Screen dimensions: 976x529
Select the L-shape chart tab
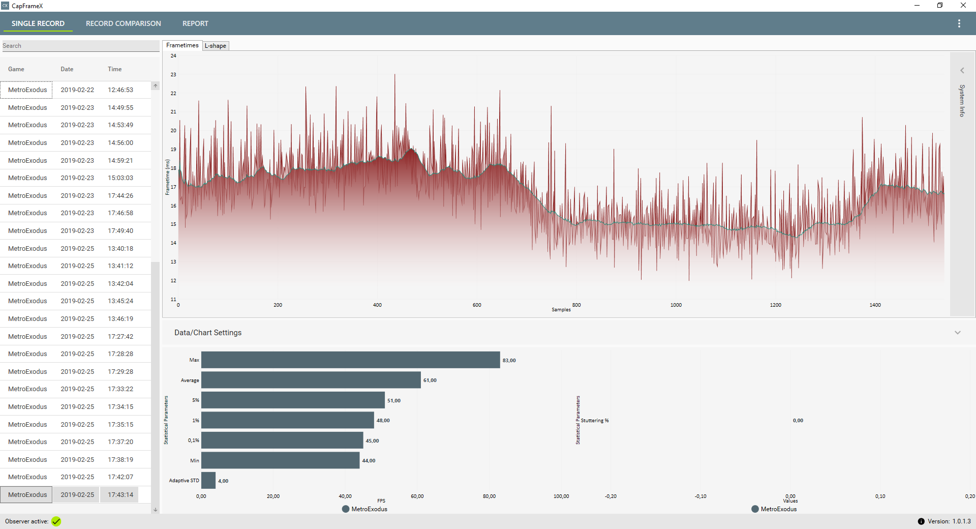click(216, 46)
